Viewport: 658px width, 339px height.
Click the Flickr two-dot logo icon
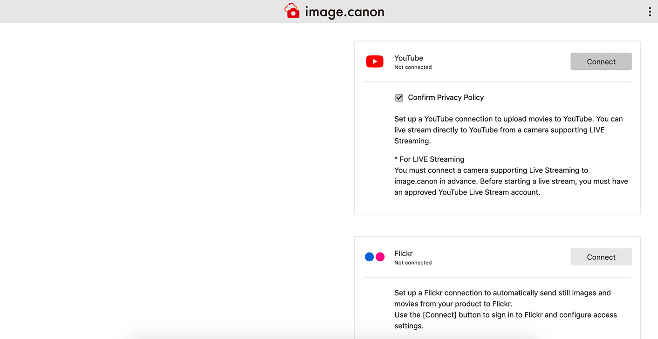(375, 257)
